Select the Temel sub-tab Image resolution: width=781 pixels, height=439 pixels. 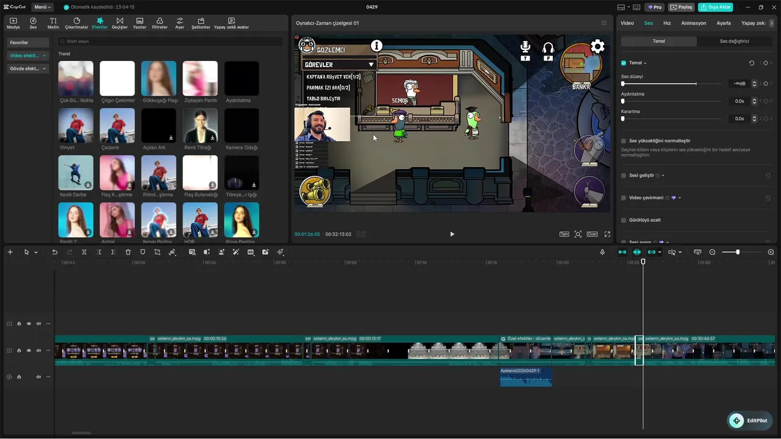coord(659,41)
